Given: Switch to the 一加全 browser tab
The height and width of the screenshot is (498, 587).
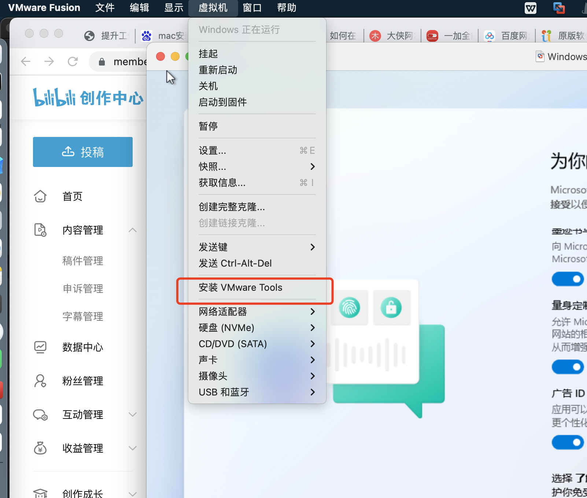Looking at the screenshot, I should pos(450,36).
